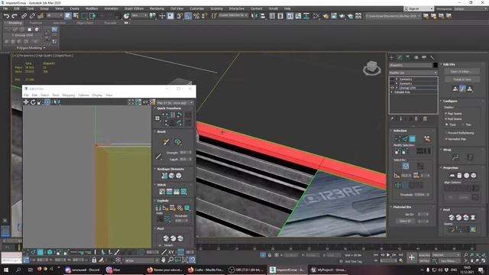
Task: Click the object color swatch beside name field
Action: 436,65
